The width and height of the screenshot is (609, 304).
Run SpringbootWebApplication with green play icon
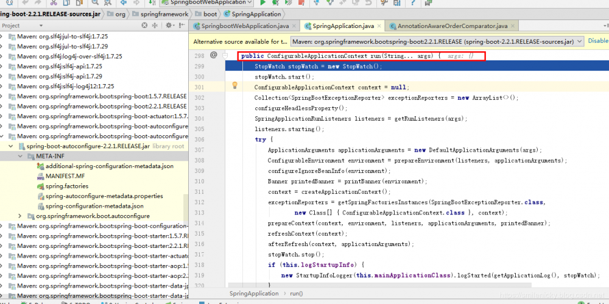(263, 3)
